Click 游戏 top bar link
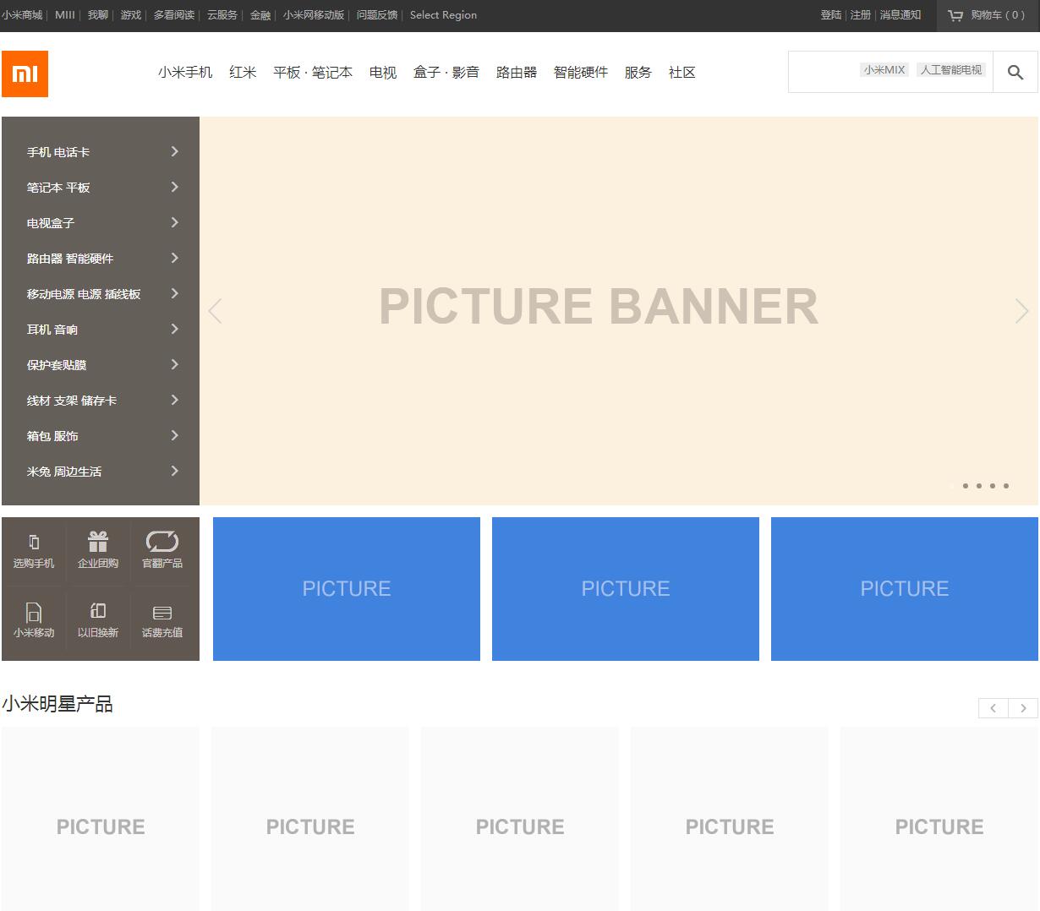The height and width of the screenshot is (911, 1040). click(x=131, y=15)
